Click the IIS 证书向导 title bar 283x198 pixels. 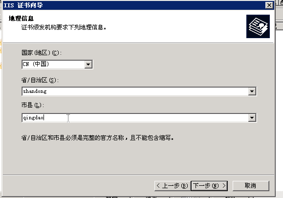pyautogui.click(x=133, y=5)
